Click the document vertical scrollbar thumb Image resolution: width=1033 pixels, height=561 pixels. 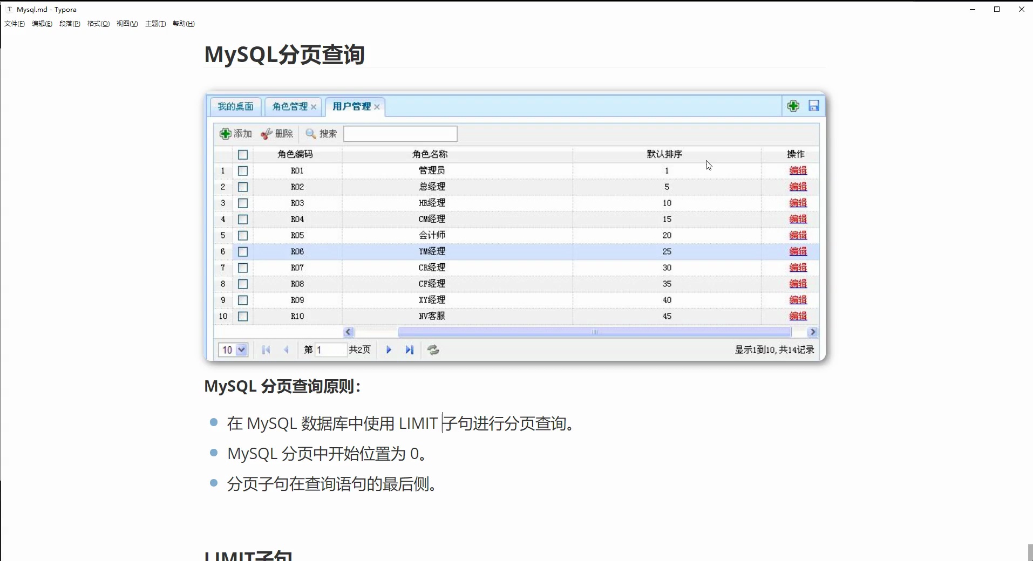point(1030,553)
